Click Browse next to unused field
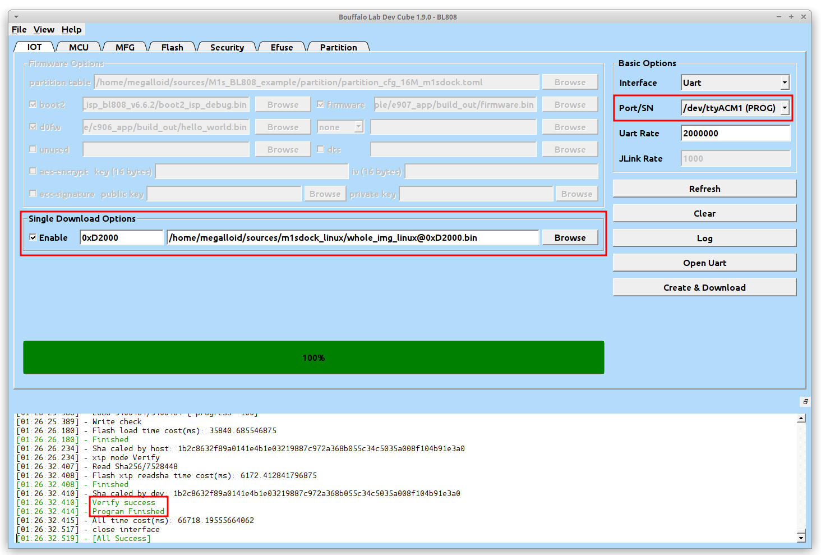The image size is (821, 555). [x=283, y=149]
